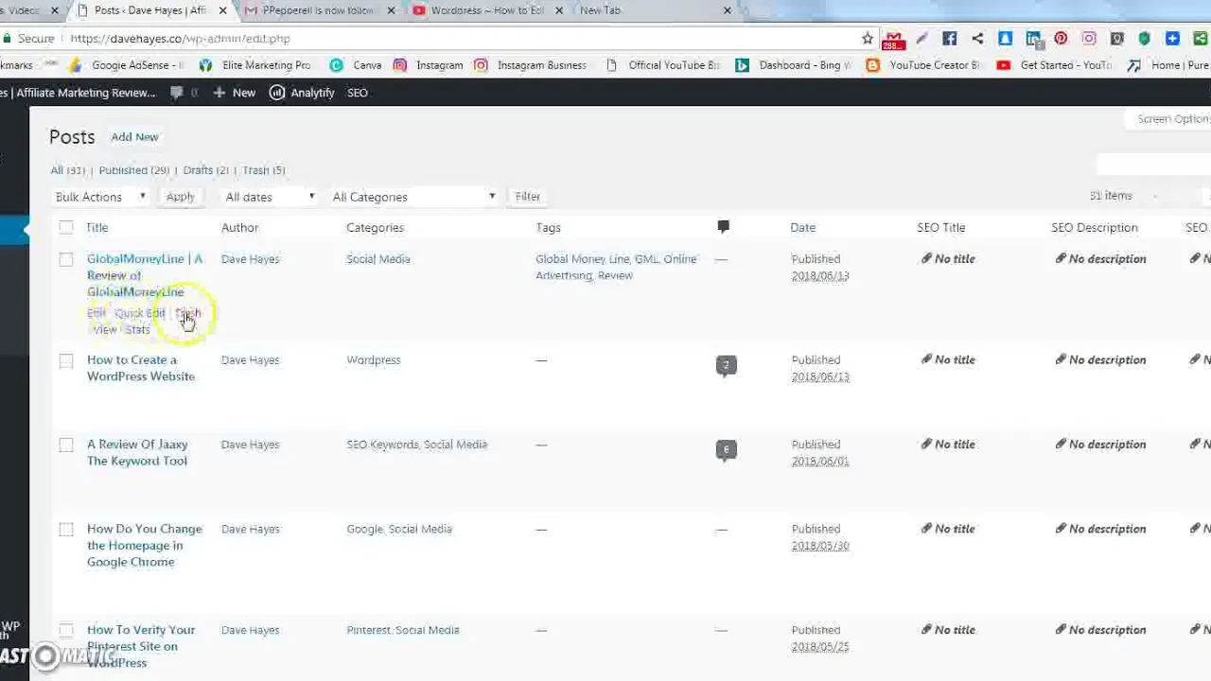
Task: Click Trash under GlobalMoneyLine post
Action: tap(187, 313)
